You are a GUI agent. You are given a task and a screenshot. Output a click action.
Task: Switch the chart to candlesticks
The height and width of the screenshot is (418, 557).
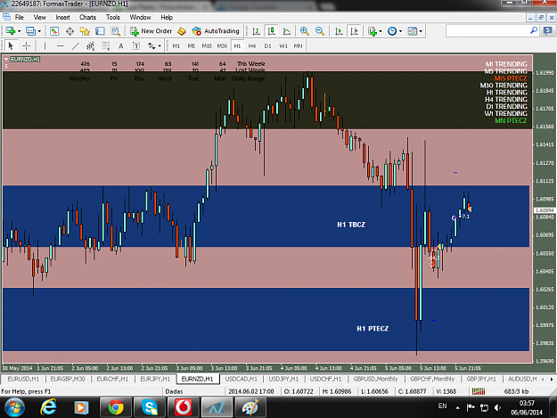point(272,31)
